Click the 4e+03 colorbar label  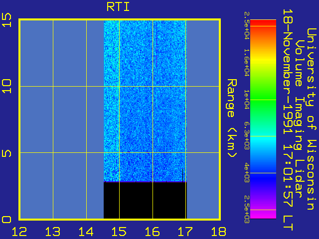click(247, 173)
